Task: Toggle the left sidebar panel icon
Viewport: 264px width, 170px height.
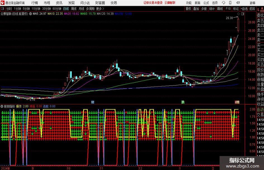Action: click(x=3, y=9)
